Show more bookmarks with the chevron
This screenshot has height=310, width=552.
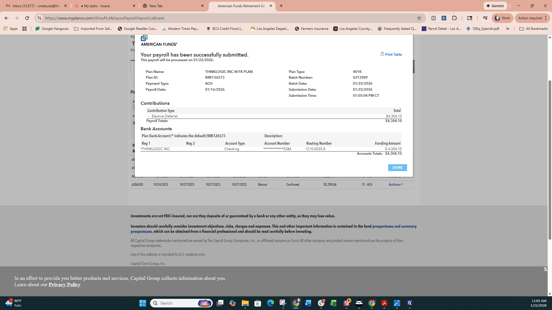click(x=508, y=29)
